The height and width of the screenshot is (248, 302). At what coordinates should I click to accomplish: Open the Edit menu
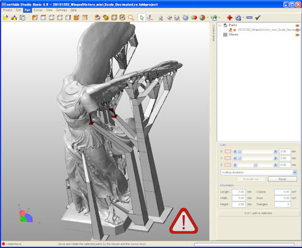(18, 10)
